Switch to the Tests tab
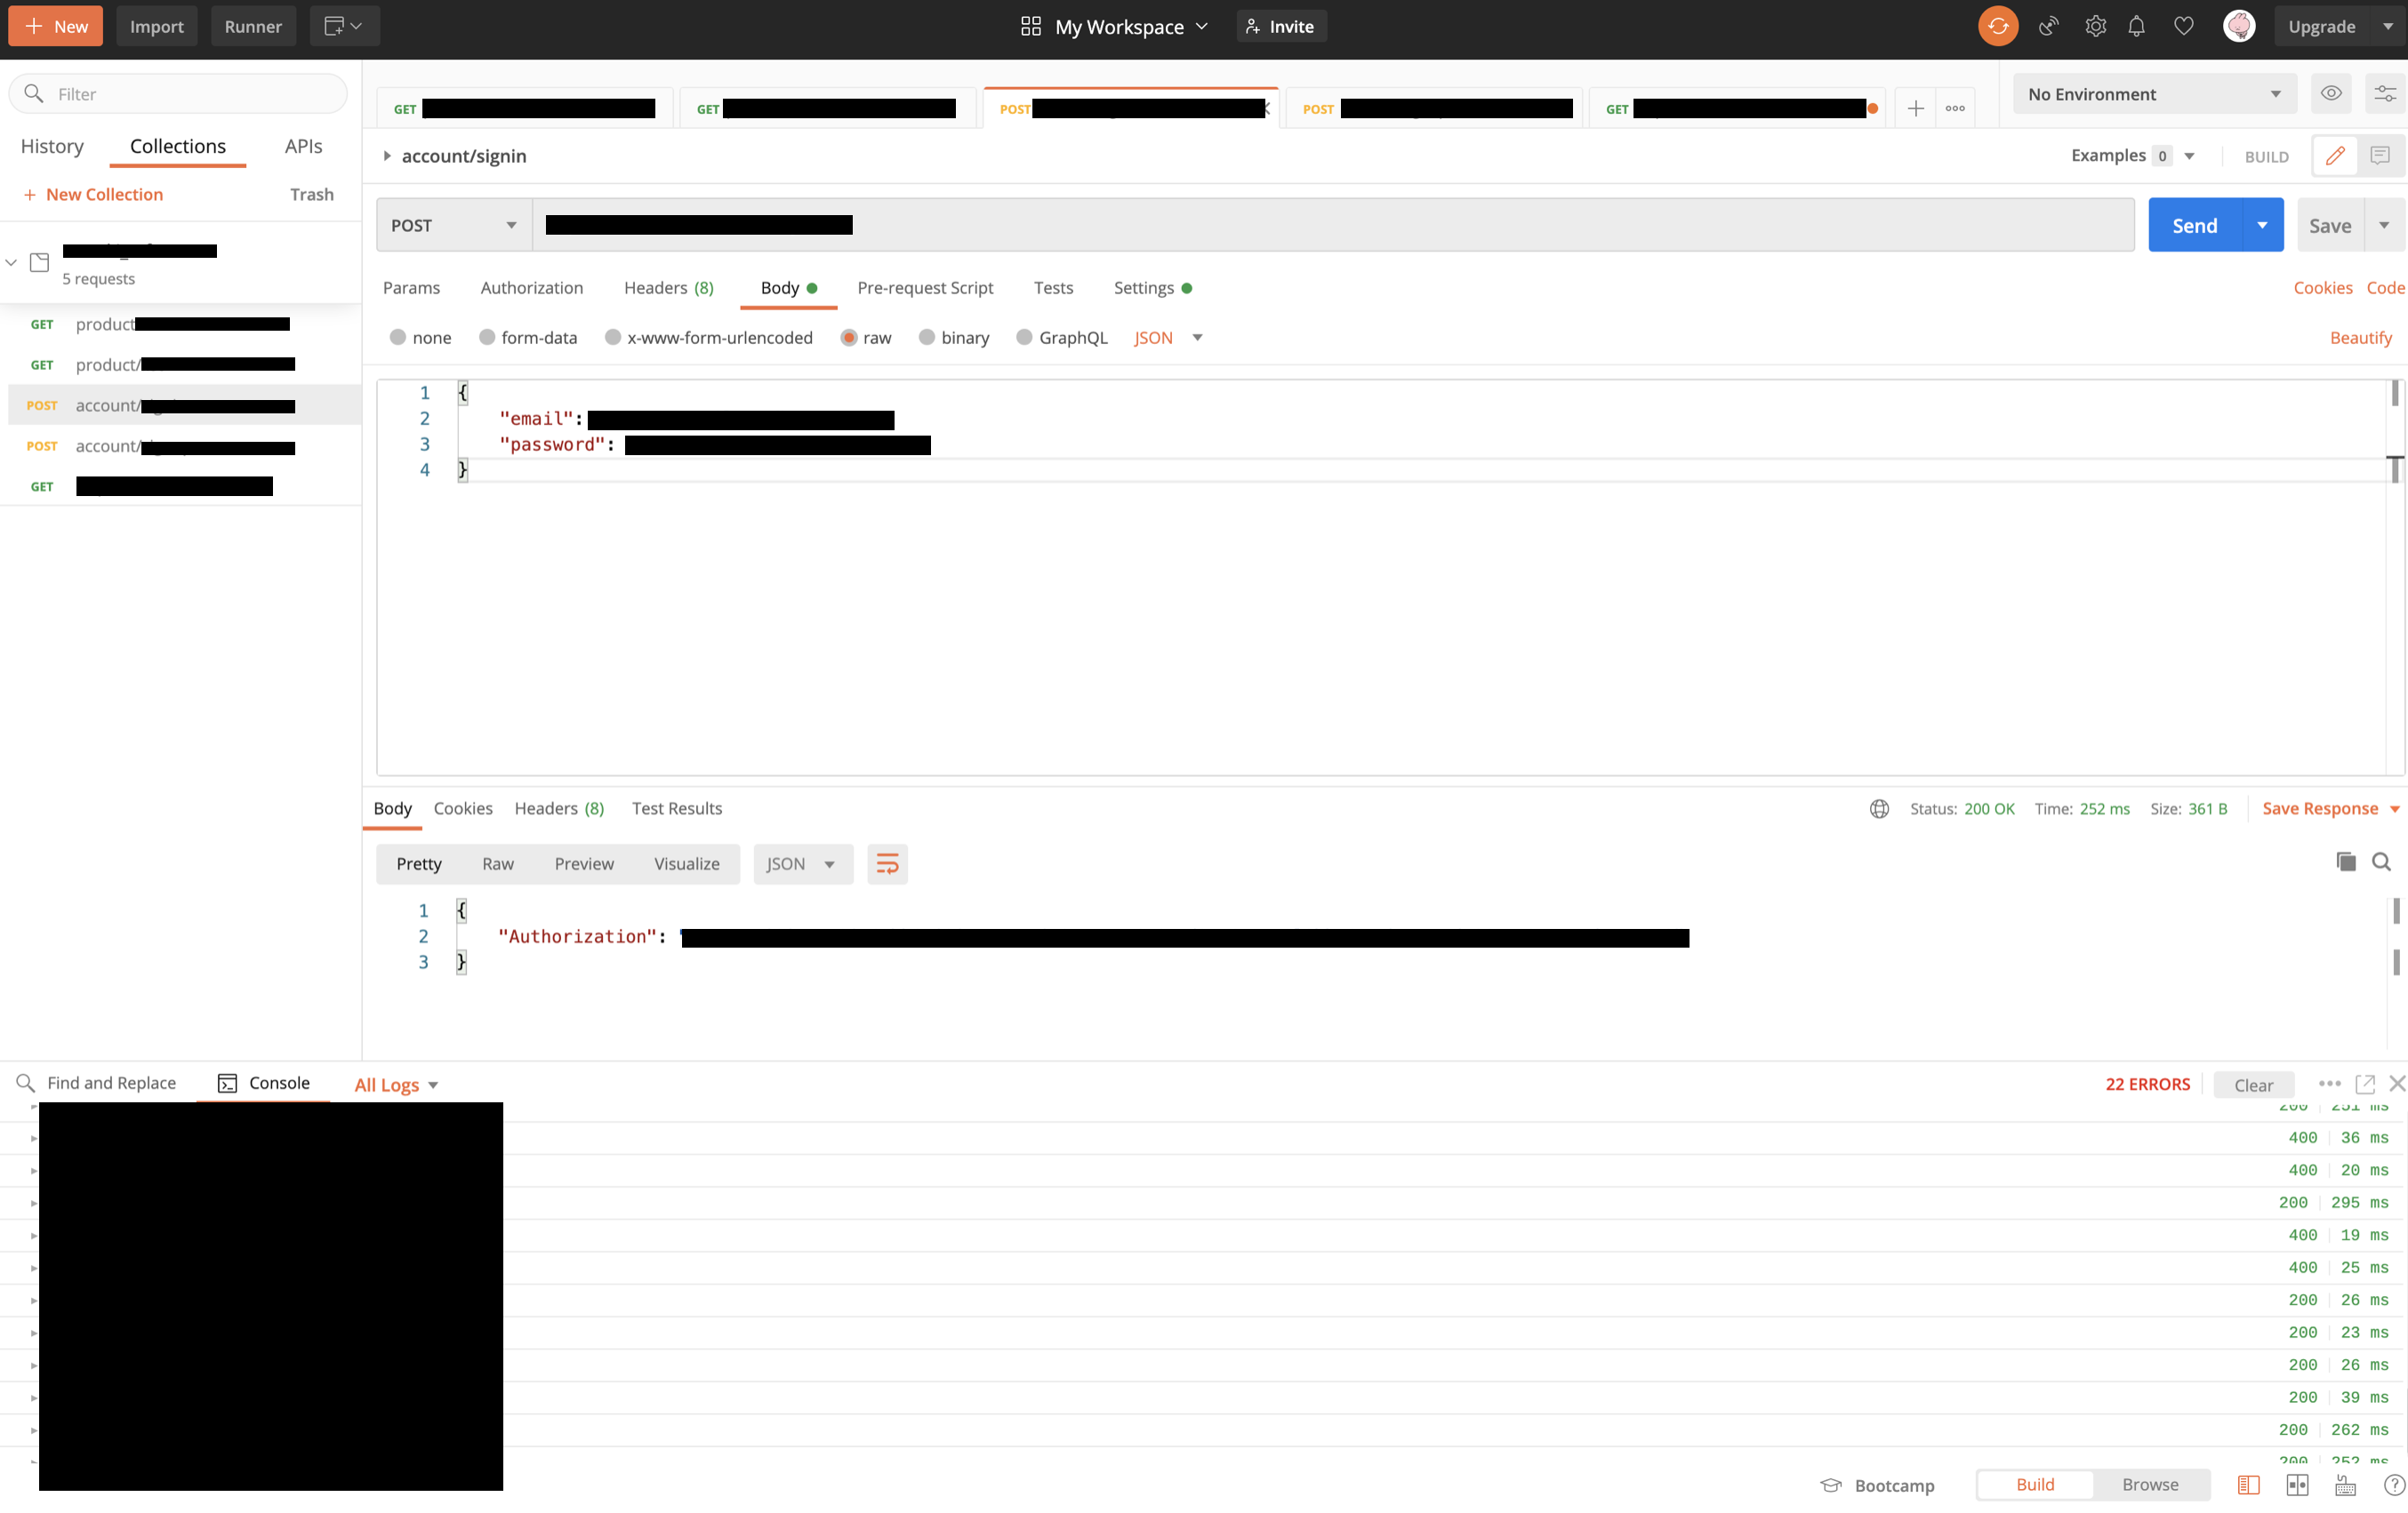The height and width of the screenshot is (1513, 2408). point(1053,286)
